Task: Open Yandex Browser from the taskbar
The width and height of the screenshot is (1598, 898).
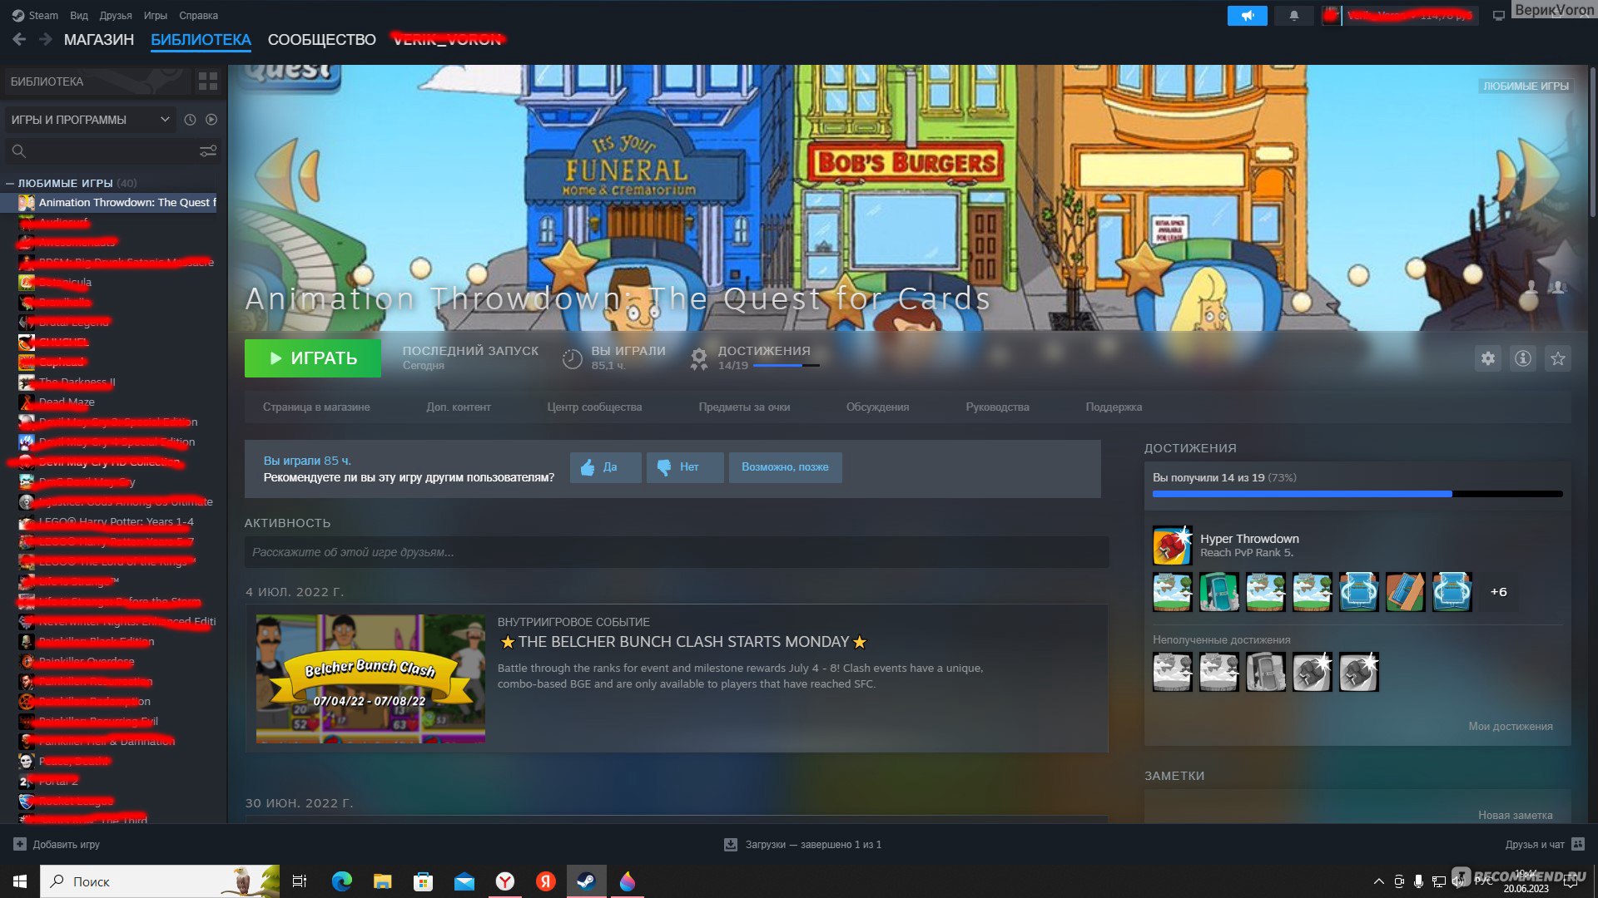Action: pos(504,881)
